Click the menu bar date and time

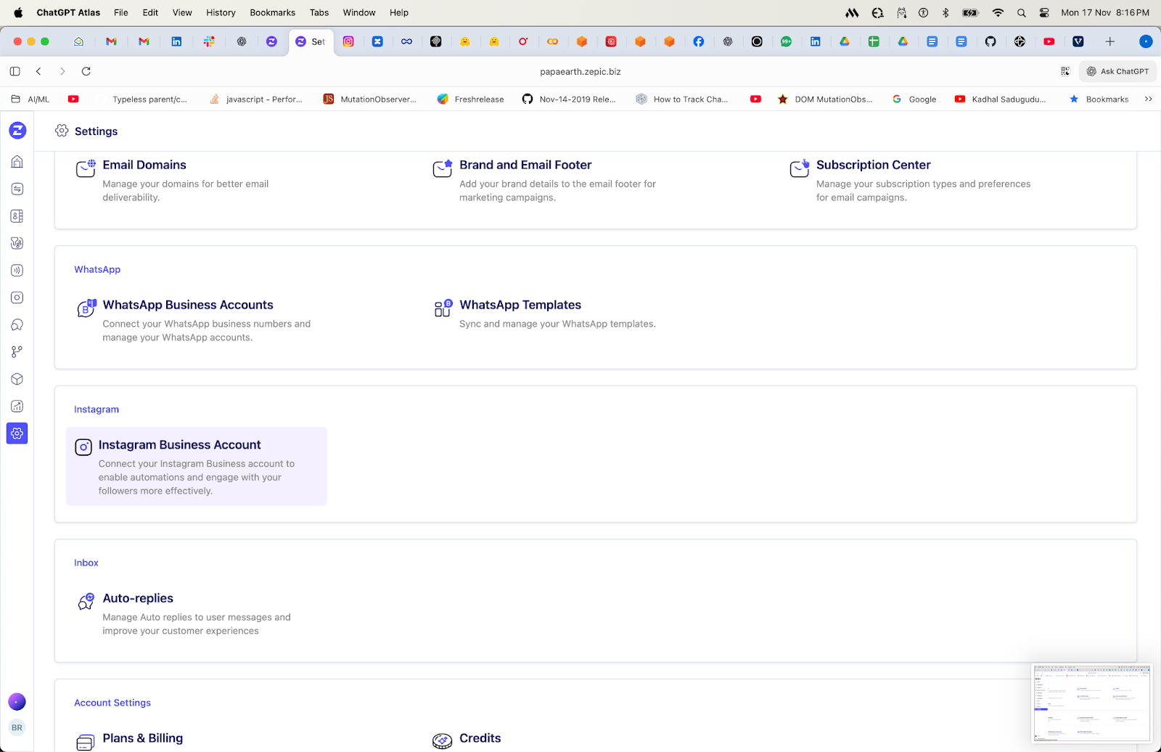[x=1105, y=12]
